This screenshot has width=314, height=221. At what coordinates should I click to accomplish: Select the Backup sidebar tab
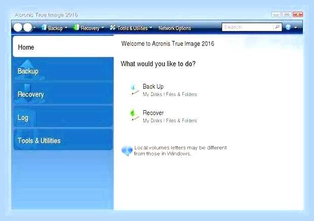[x=63, y=70]
